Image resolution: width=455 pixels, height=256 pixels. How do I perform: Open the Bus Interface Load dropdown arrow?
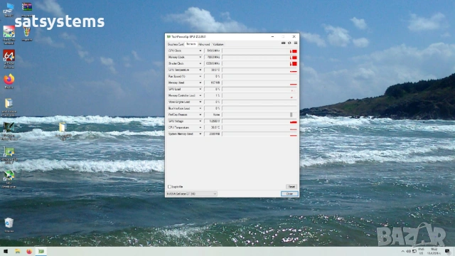200,108
